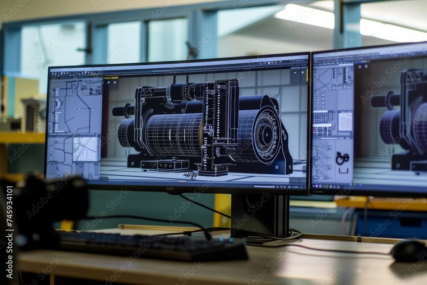This screenshot has height=285, width=427.
Task: Click the bracket-shaped symbol below the knot on right monitor
Action: 344,171
